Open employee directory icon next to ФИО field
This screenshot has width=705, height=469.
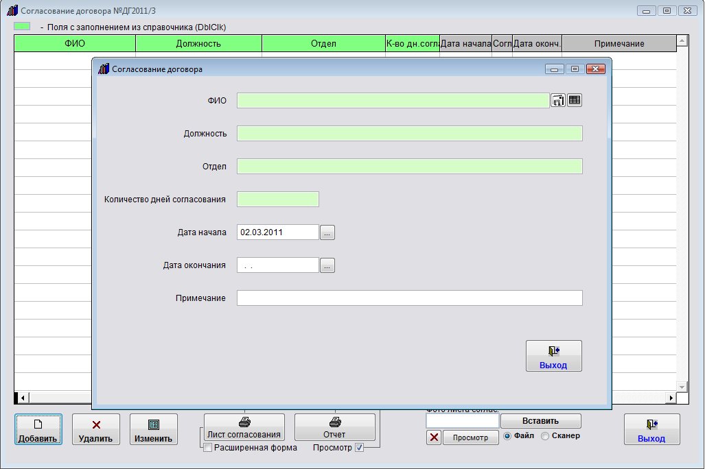[558, 100]
